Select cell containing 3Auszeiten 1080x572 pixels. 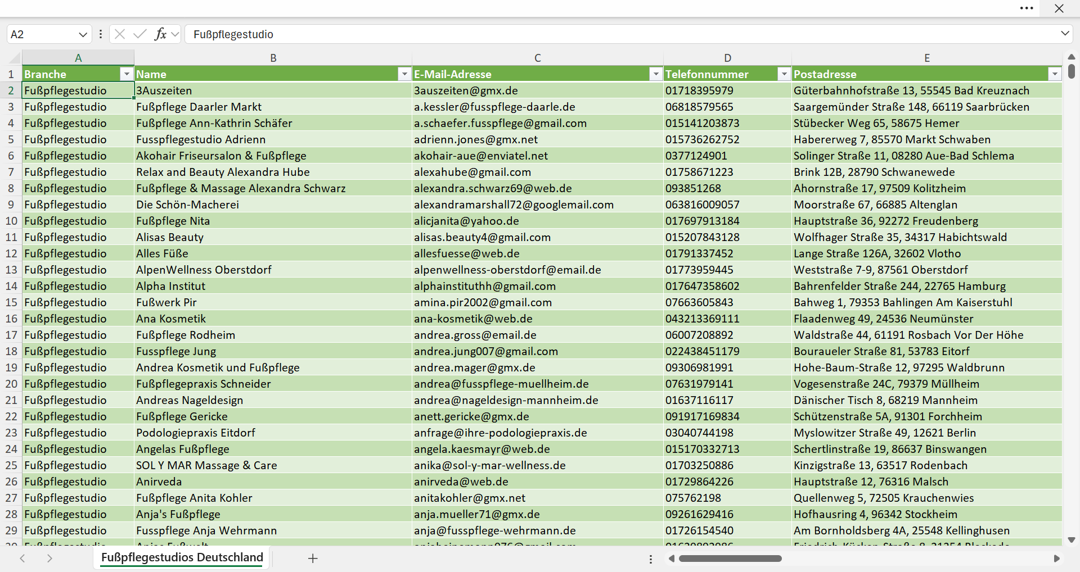point(273,90)
